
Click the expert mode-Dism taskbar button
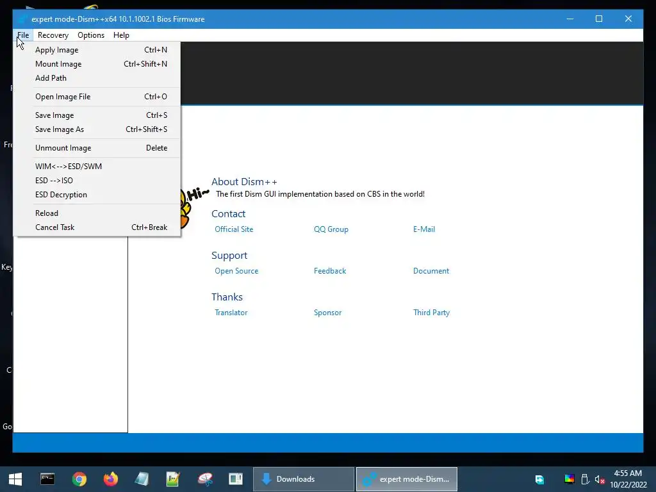[x=407, y=479]
